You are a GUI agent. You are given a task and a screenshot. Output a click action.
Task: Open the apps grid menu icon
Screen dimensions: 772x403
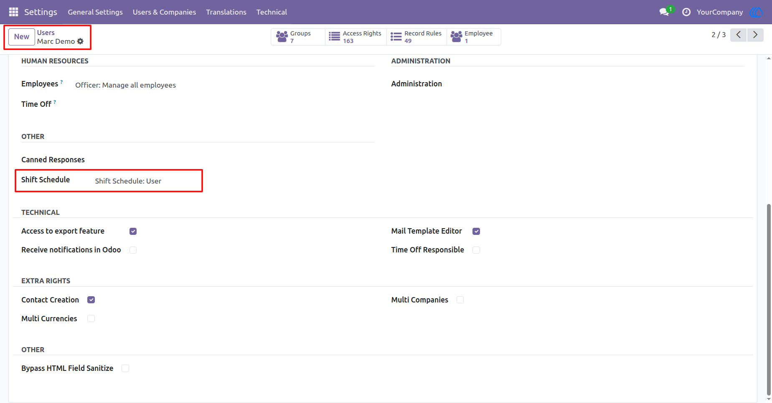13,12
